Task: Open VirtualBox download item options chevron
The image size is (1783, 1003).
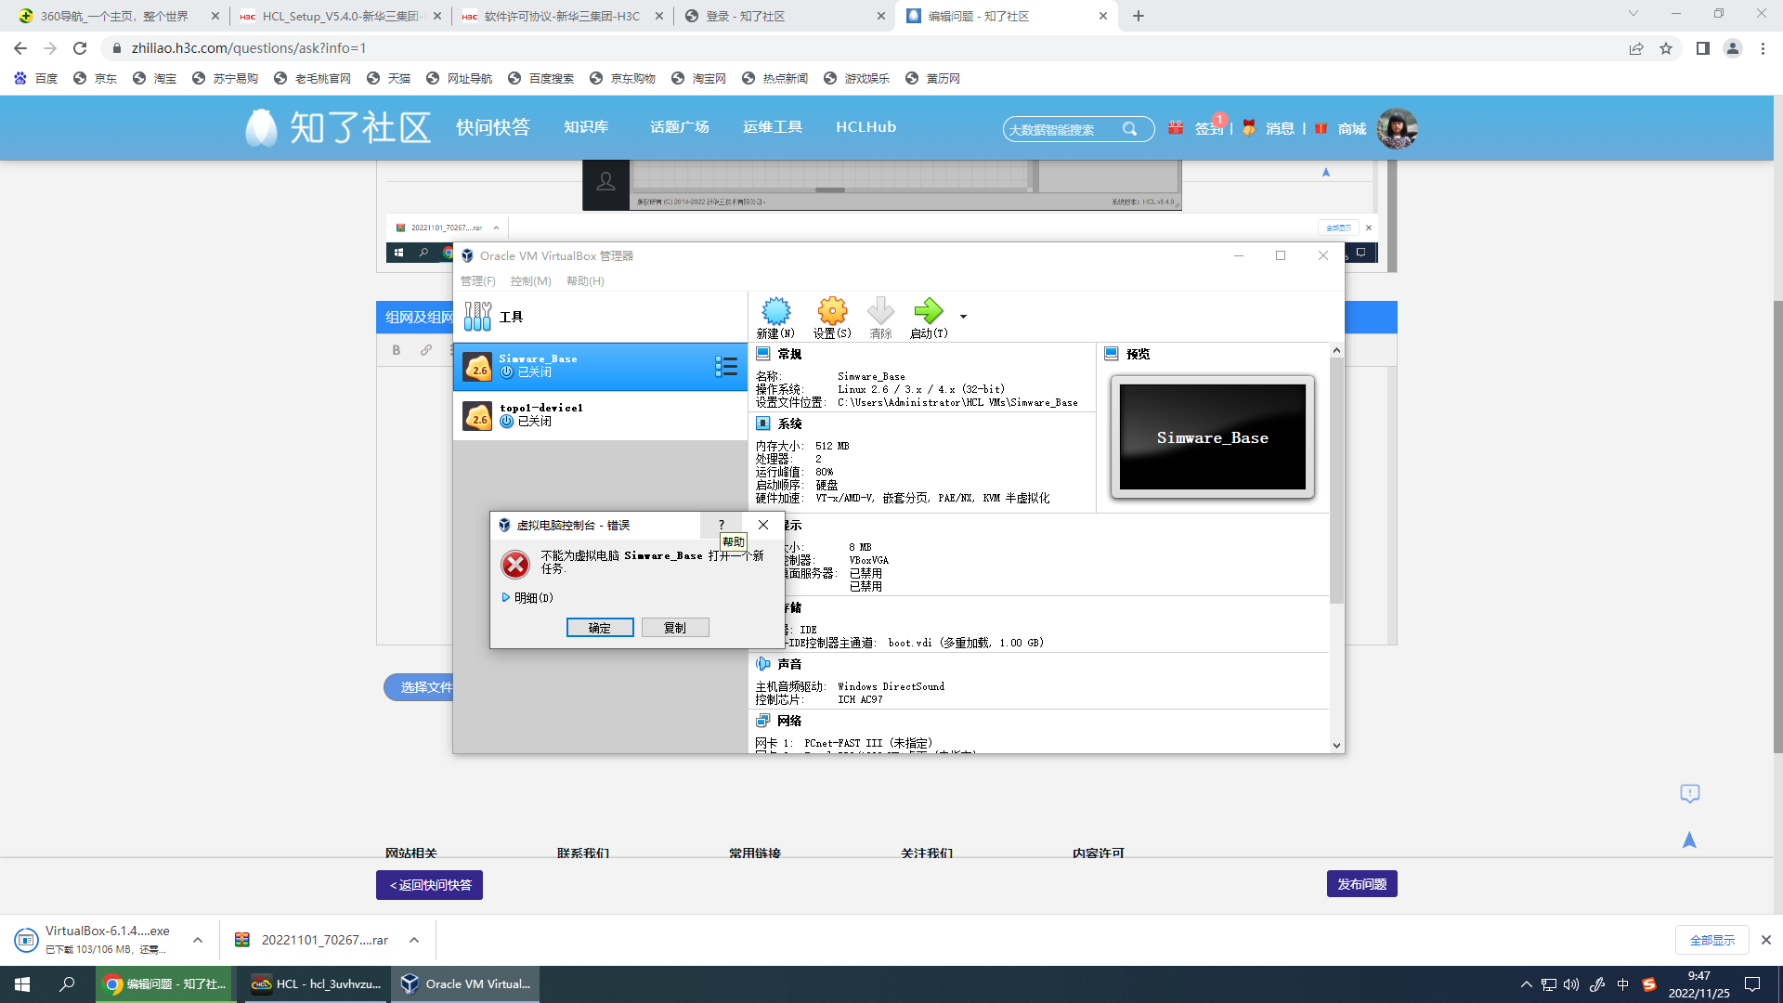Action: coord(198,940)
